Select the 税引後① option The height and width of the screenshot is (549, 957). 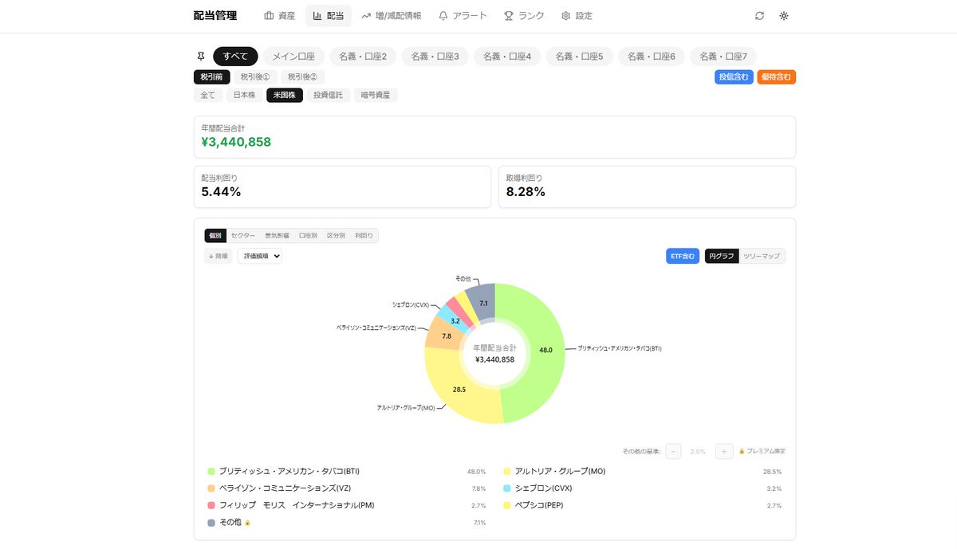(255, 77)
